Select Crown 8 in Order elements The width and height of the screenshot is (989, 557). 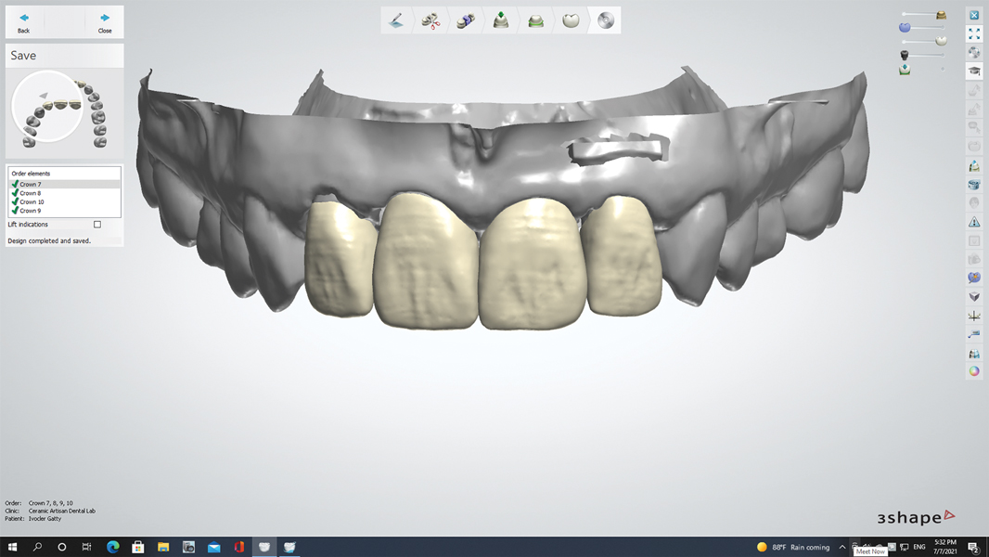pyautogui.click(x=31, y=193)
